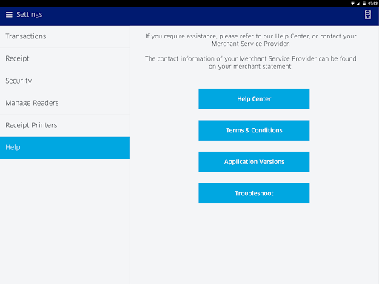Viewport: 379px width, 284px height.
Task: Open the Help Center button
Action: click(x=254, y=99)
